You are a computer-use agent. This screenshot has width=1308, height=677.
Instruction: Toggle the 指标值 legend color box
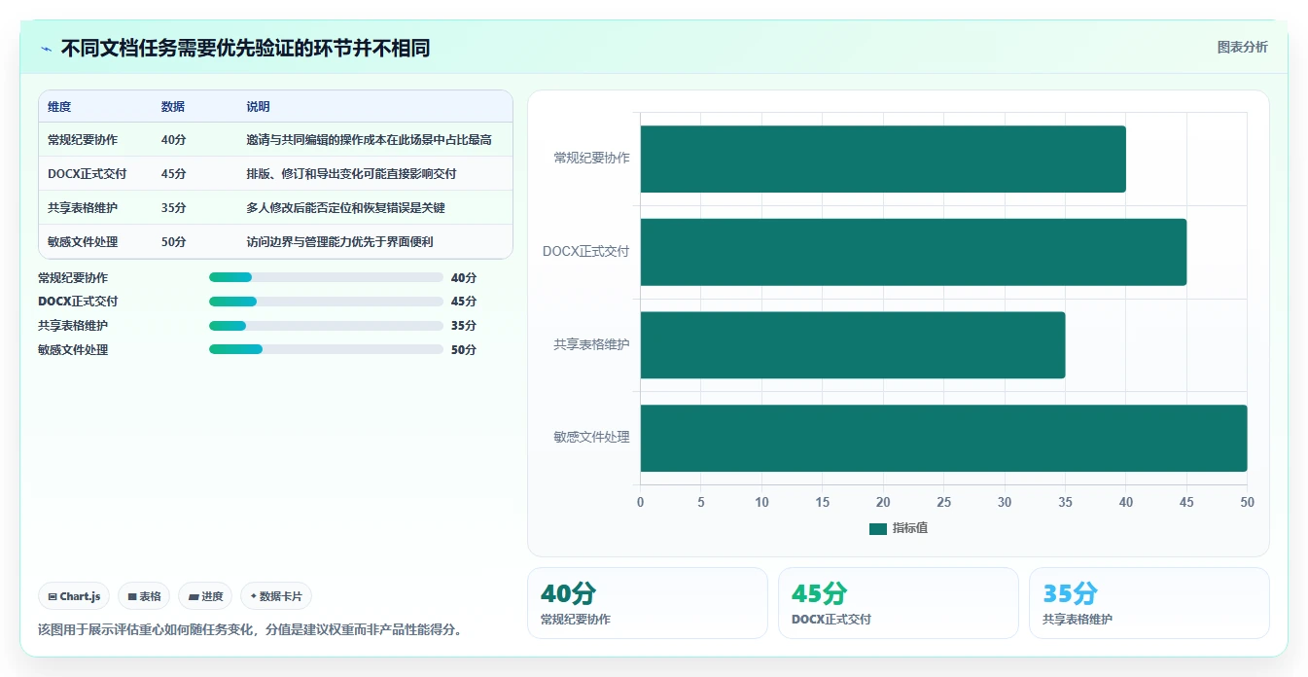point(878,528)
